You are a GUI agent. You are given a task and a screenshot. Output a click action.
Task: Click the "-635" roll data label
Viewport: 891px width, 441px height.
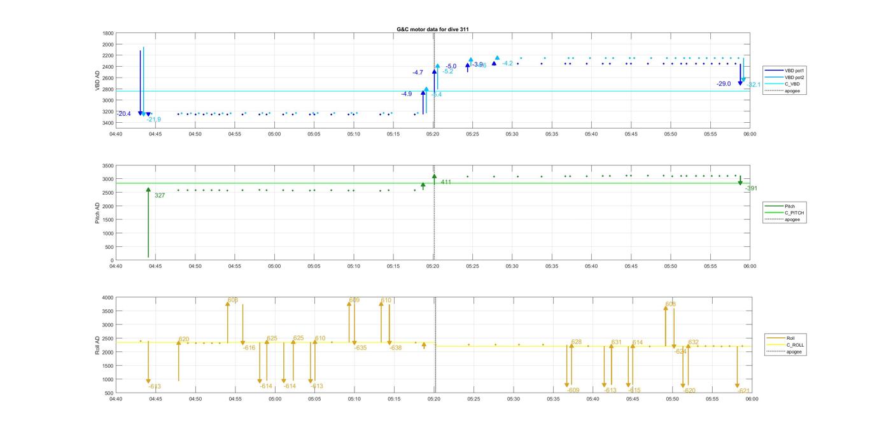pos(360,348)
